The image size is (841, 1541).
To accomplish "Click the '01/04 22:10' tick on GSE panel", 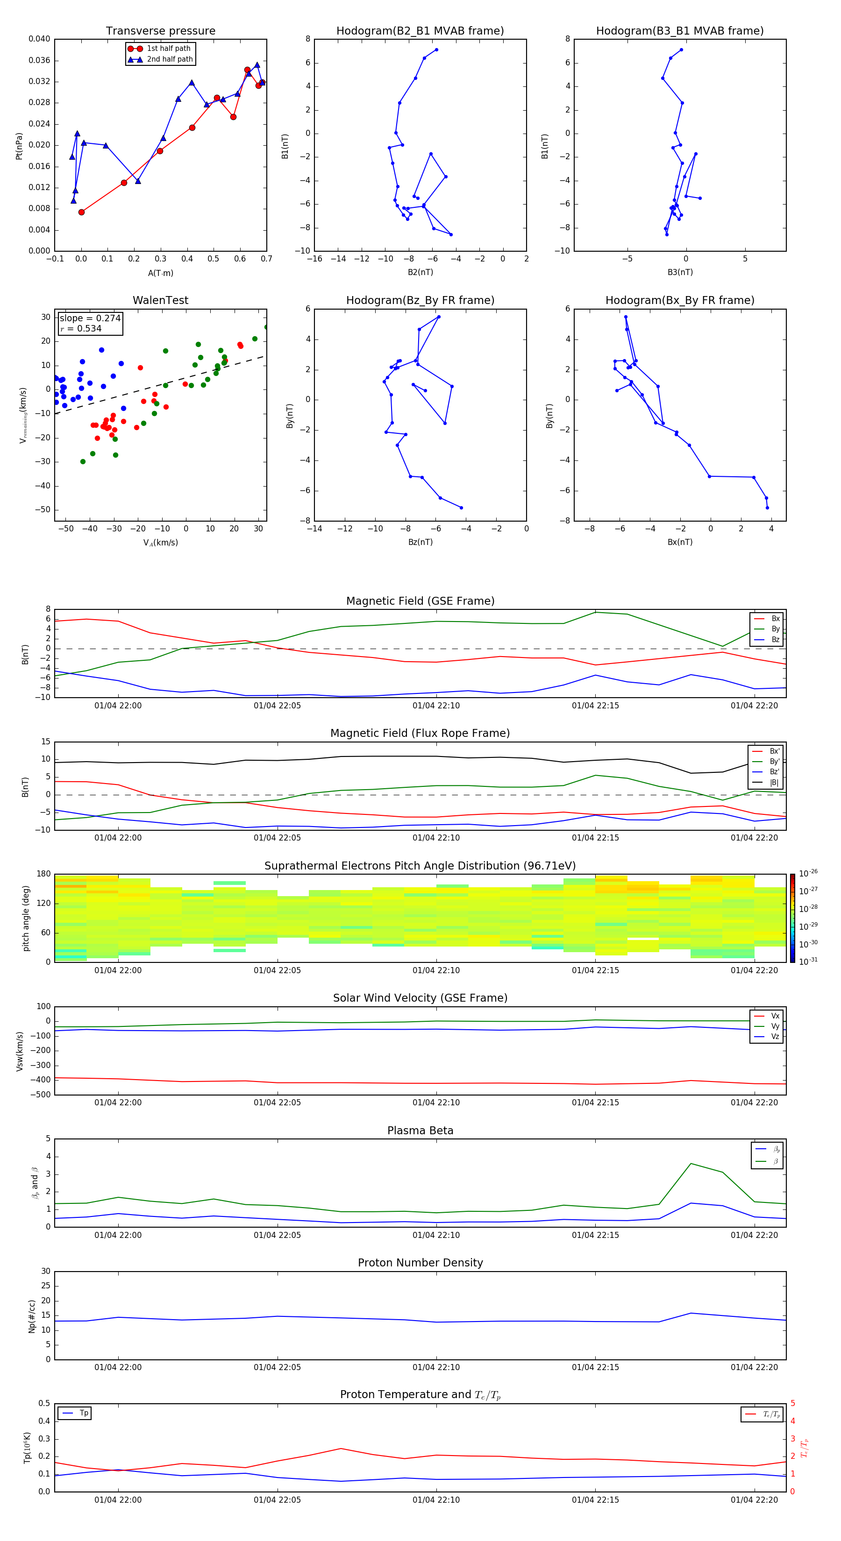I will tap(436, 706).
